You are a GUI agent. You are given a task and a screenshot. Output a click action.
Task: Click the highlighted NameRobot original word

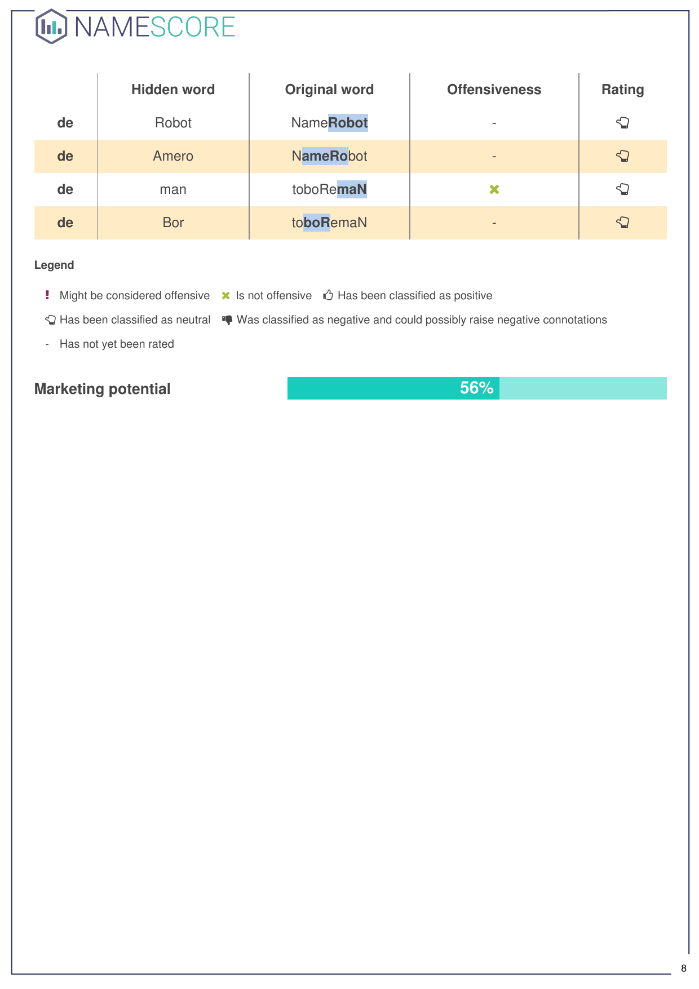(x=329, y=123)
